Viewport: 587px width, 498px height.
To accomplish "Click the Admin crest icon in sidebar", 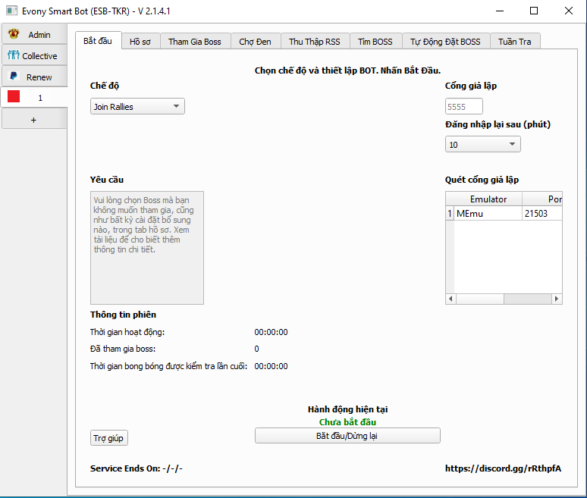I will [x=14, y=34].
